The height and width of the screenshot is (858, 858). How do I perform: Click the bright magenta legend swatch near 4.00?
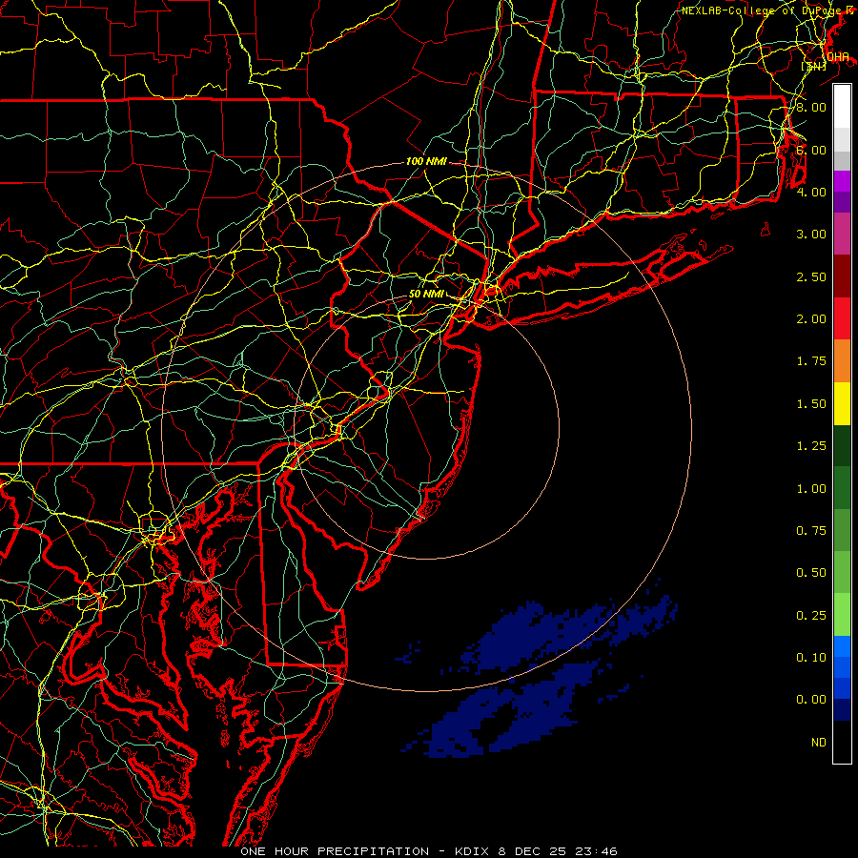[x=842, y=180]
